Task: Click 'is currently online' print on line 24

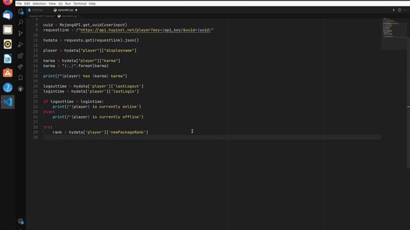Action: [x=97, y=107]
